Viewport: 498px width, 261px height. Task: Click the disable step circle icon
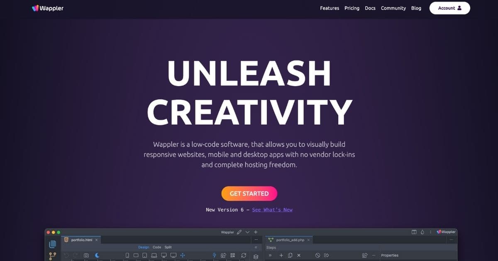317,256
